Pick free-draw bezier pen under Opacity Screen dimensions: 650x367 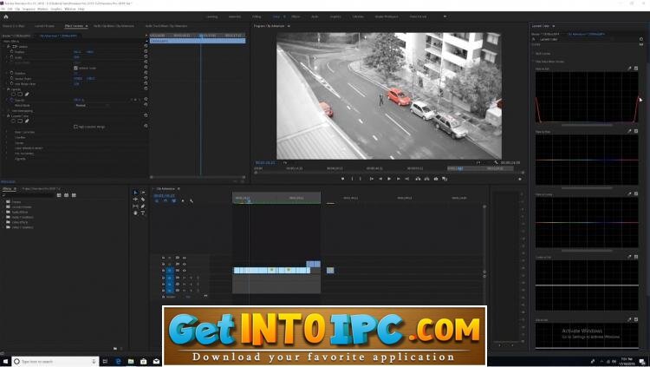(27, 95)
